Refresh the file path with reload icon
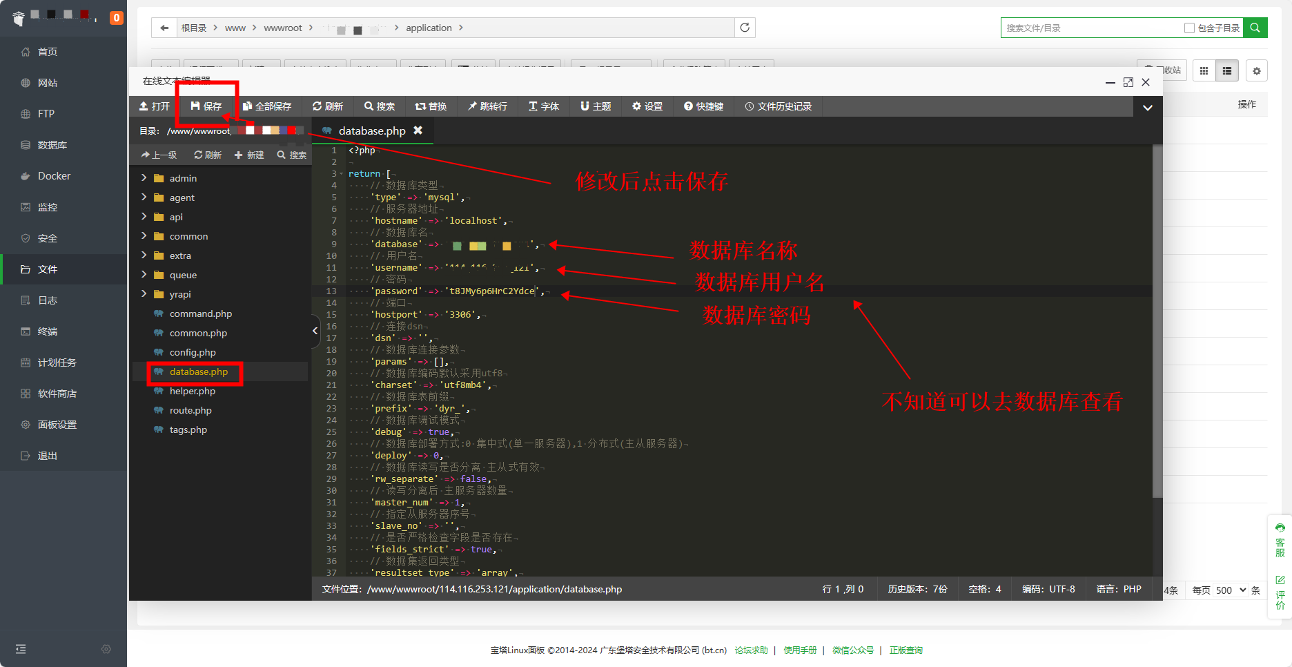This screenshot has height=667, width=1292. tap(745, 28)
